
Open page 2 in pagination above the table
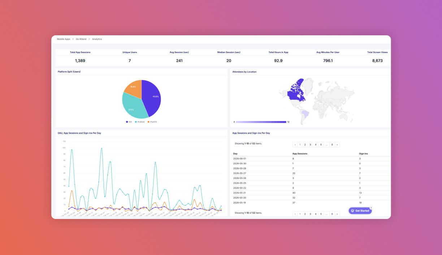tap(305, 145)
